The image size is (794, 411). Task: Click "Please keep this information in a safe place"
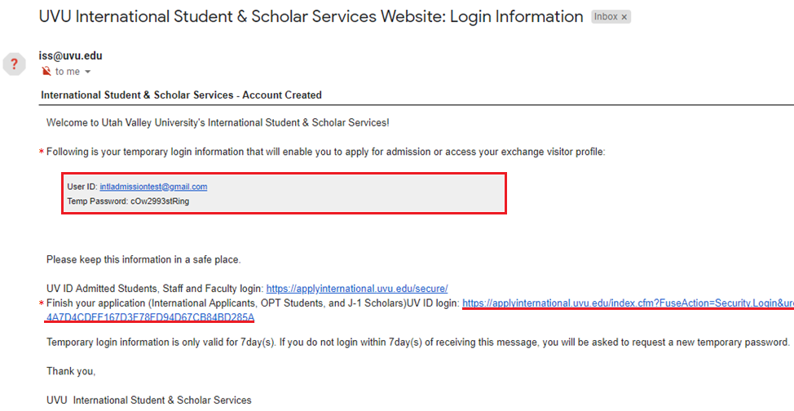pyautogui.click(x=143, y=260)
